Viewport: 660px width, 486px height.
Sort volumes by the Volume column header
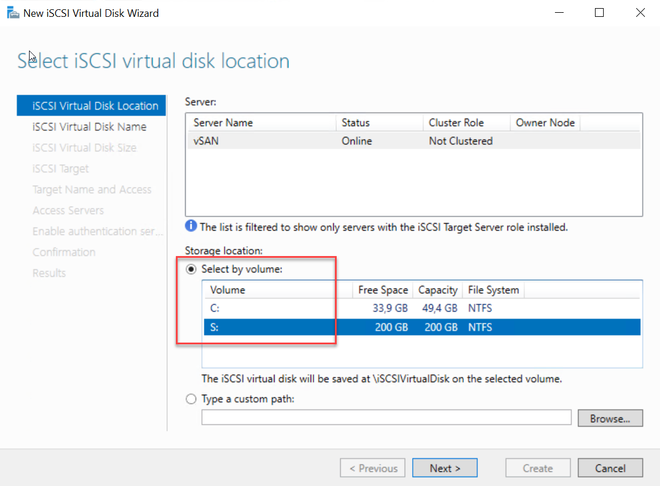[278, 290]
